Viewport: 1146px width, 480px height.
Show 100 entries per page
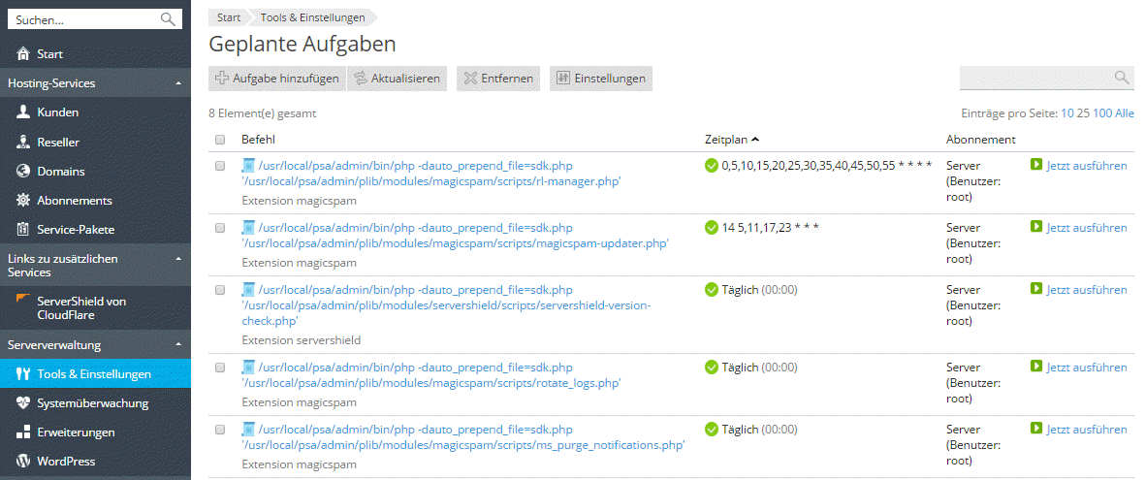click(1102, 114)
